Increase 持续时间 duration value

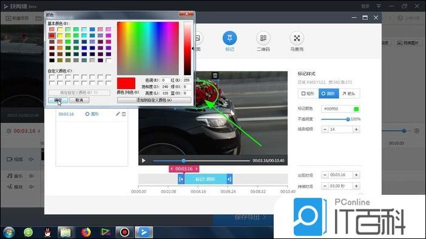click(356, 186)
